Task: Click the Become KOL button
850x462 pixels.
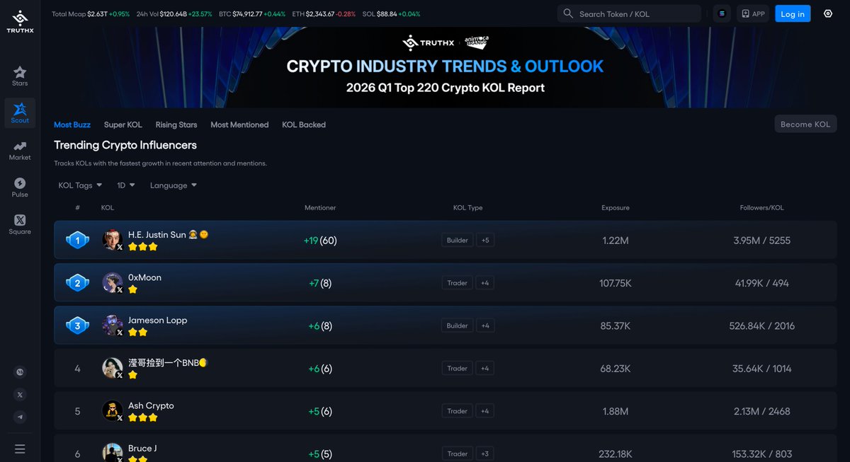Action: [x=805, y=124]
